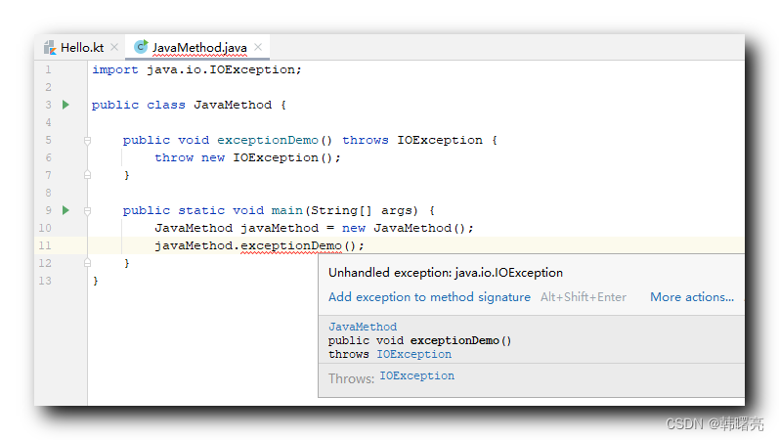Click 'Unhandled exception: java.io.IOException' message
Image resolution: width=779 pixels, height=440 pixels.
(446, 273)
